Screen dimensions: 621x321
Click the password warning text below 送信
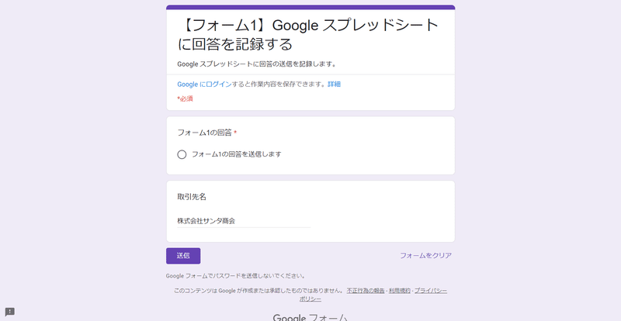(x=236, y=276)
